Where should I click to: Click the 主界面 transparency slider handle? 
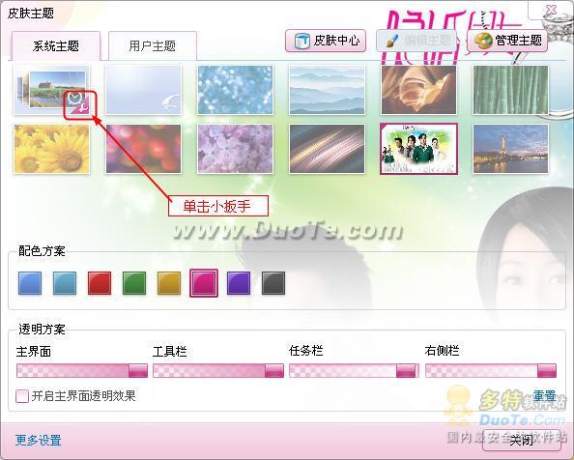click(x=138, y=370)
